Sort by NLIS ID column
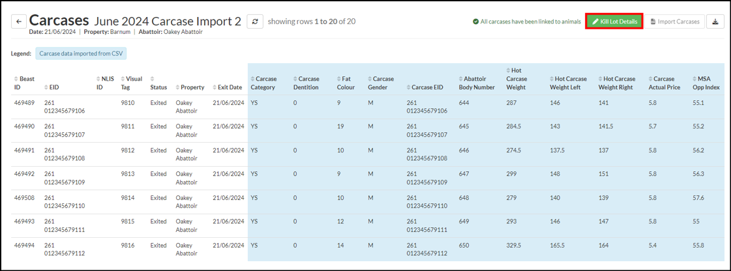The width and height of the screenshot is (731, 271). tap(105, 83)
